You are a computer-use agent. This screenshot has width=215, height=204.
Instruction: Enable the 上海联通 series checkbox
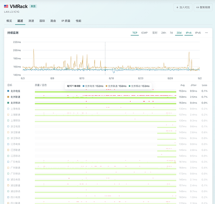pyautogui.click(x=8, y=114)
